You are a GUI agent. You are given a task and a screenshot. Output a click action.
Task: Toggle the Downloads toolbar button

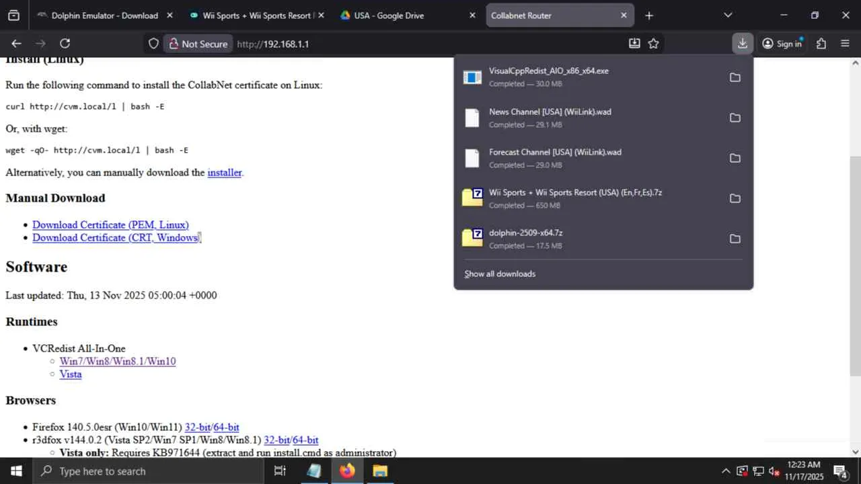742,44
